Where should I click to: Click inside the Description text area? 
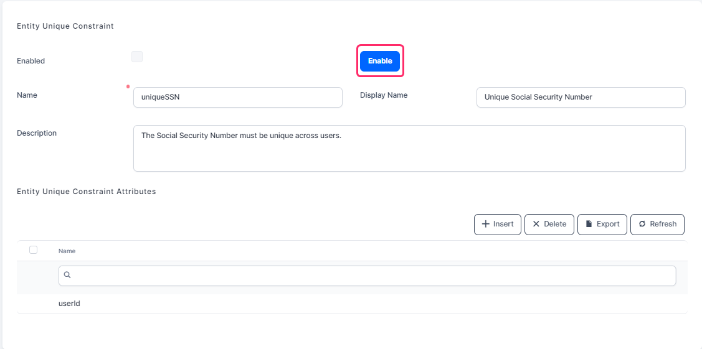409,148
